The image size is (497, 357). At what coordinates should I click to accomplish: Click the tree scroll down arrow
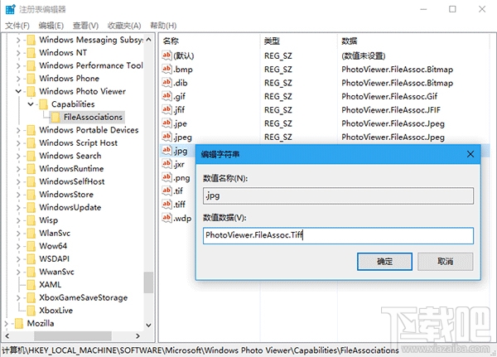pos(148,325)
